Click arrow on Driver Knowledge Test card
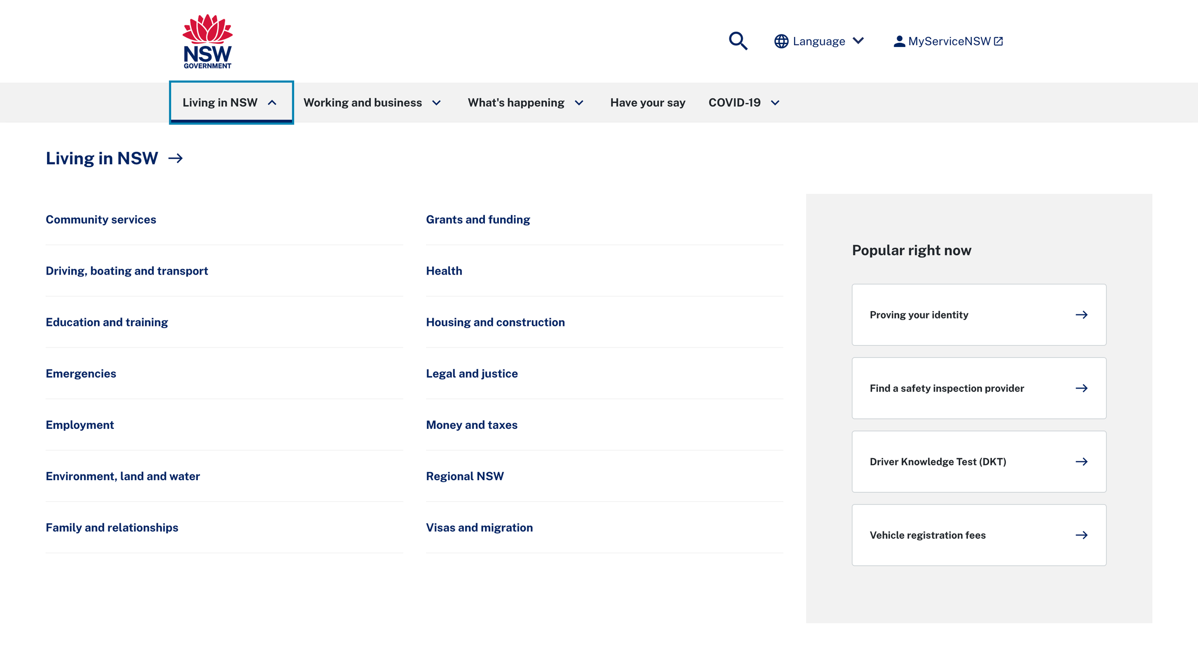 (x=1081, y=461)
